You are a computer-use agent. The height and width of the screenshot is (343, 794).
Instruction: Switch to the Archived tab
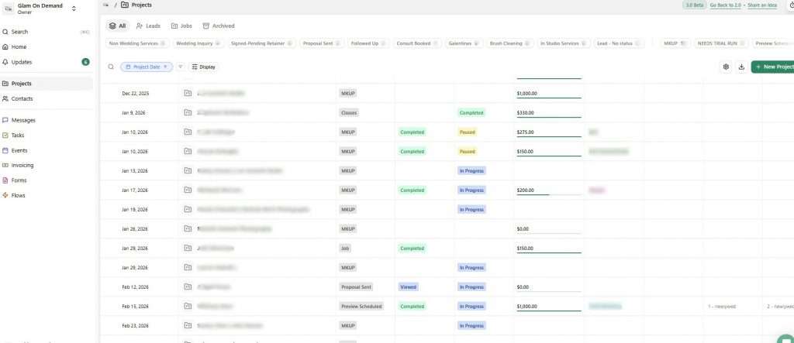218,26
